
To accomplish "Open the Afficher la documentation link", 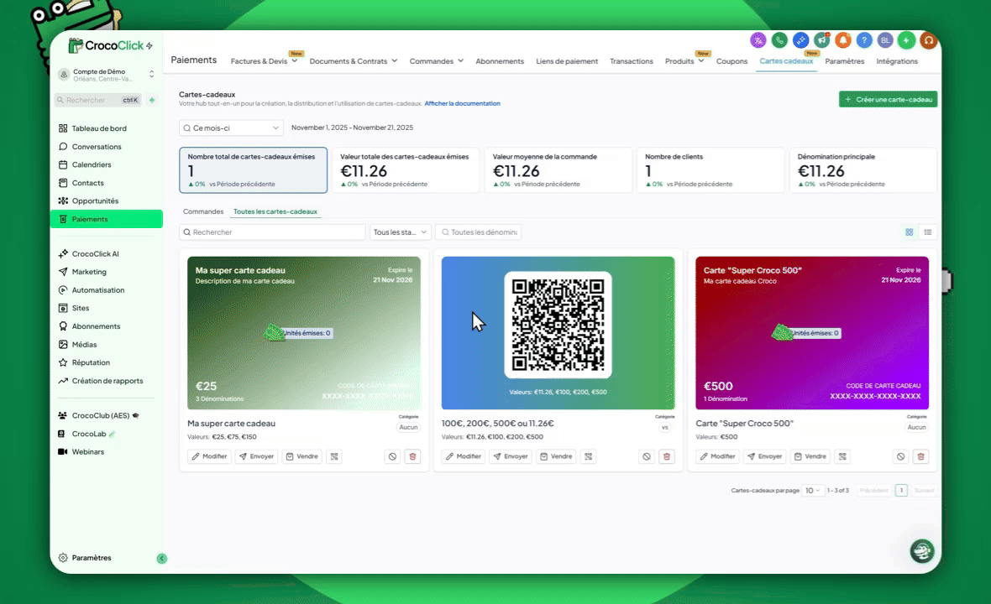I will 462,104.
